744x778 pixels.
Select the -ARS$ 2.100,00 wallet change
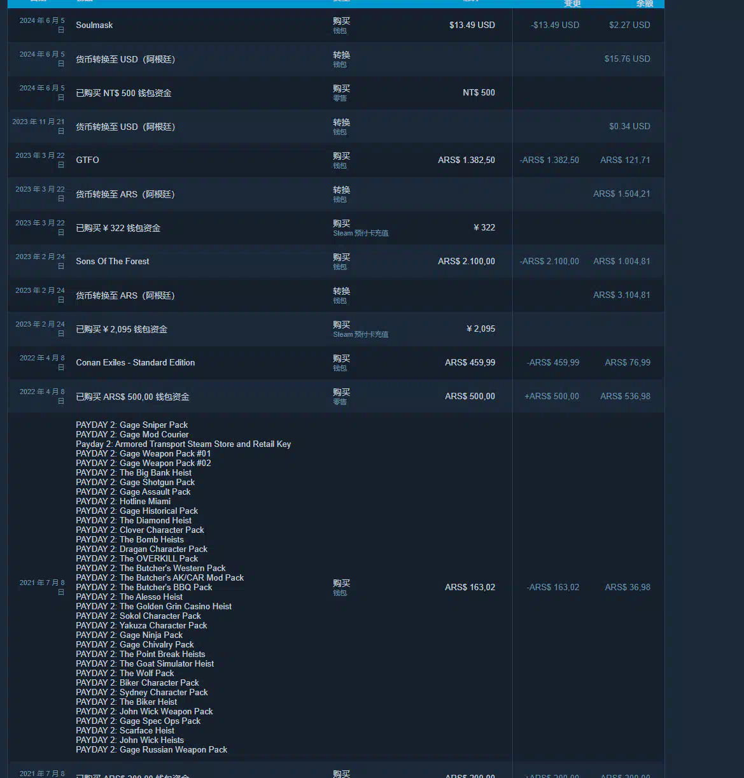point(549,261)
